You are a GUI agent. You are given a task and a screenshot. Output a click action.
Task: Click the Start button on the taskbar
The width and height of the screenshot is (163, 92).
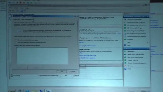12,91
